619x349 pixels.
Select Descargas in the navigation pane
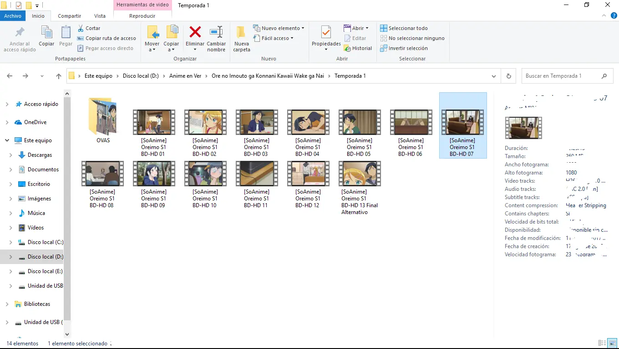click(40, 155)
